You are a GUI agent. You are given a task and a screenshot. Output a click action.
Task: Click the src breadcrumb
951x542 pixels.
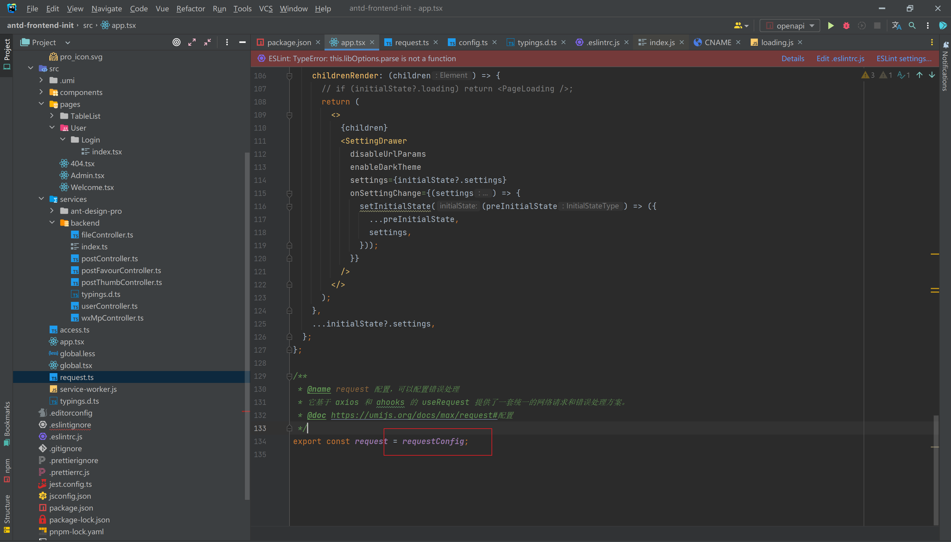coord(88,25)
